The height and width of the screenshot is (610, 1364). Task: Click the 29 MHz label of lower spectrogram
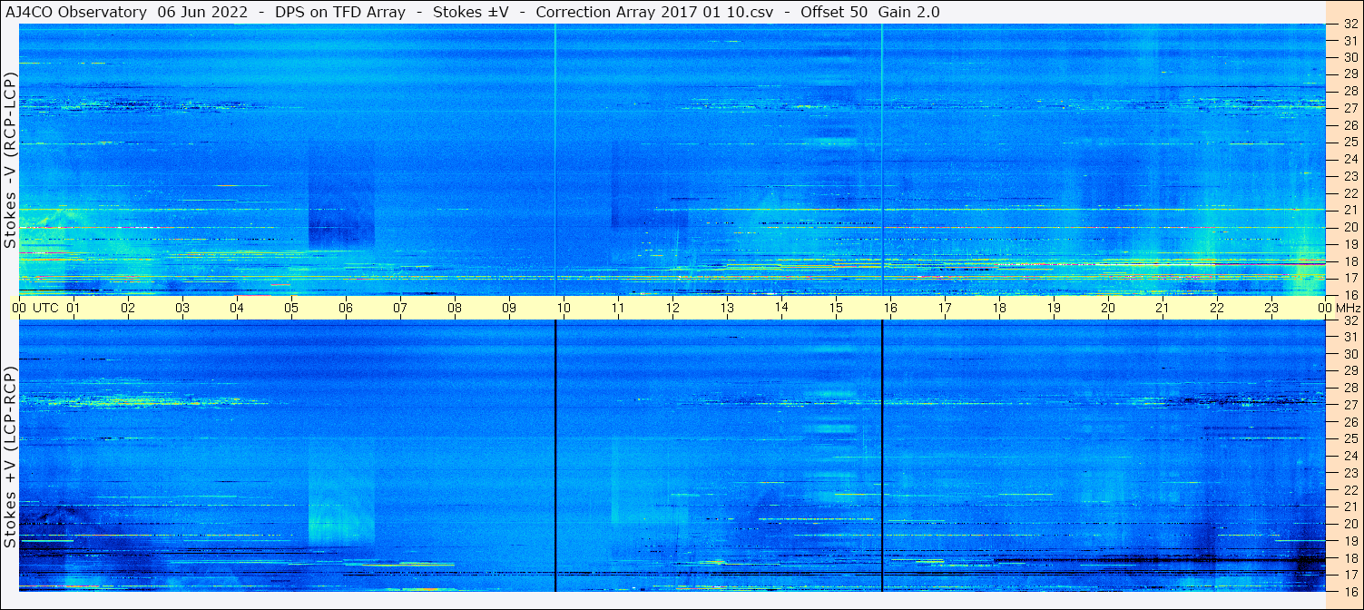point(1349,370)
